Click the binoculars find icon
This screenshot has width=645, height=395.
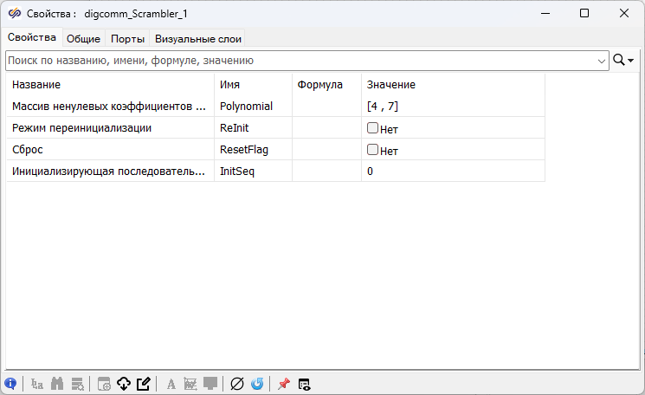coord(58,384)
